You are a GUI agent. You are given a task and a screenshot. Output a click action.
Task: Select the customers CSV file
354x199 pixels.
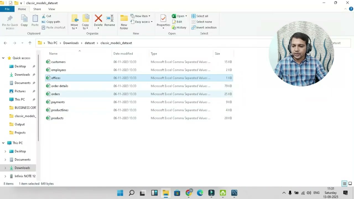(x=139, y=62)
